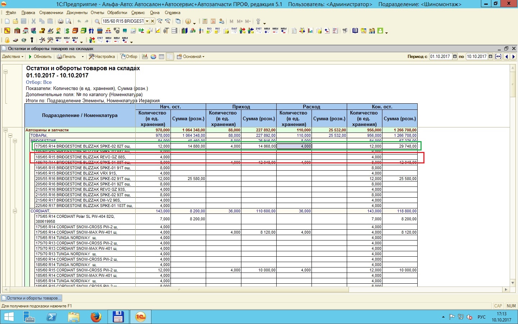This screenshot has width=518, height=324.
Task: Open end date calendar picker
Action: click(x=490, y=57)
